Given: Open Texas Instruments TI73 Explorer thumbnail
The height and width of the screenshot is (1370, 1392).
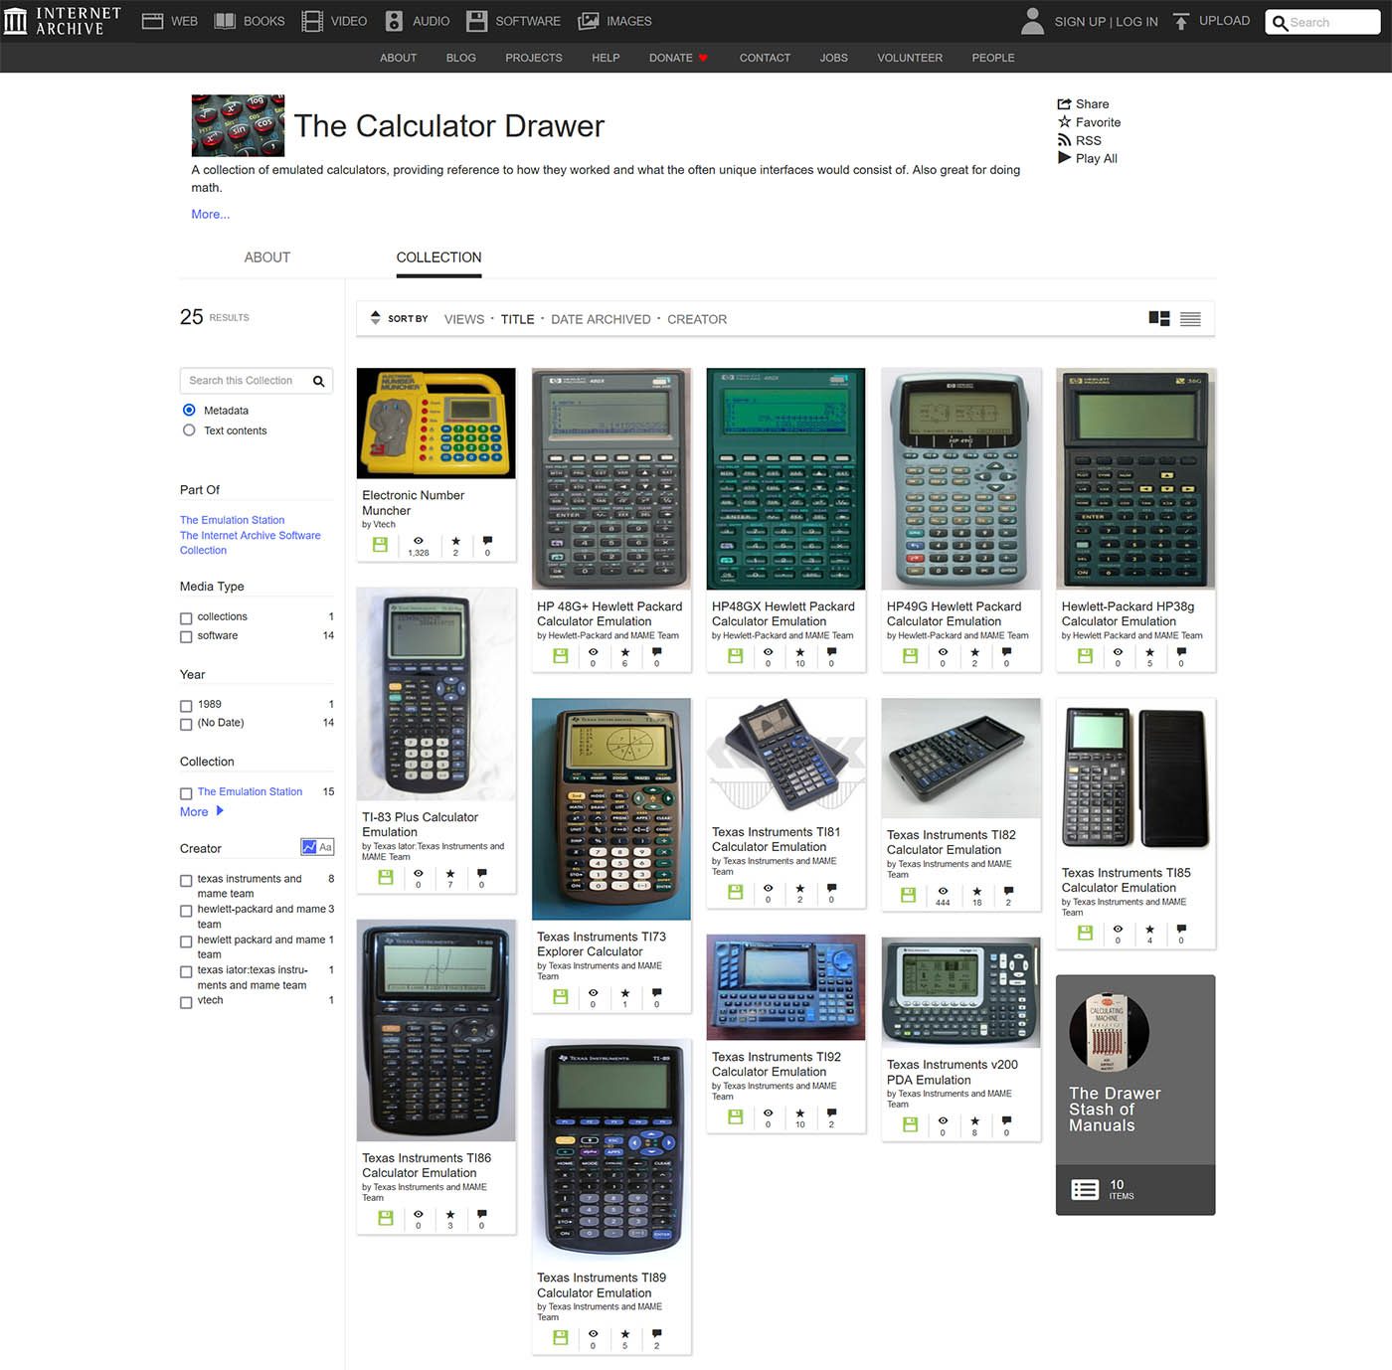Looking at the screenshot, I should [611, 809].
